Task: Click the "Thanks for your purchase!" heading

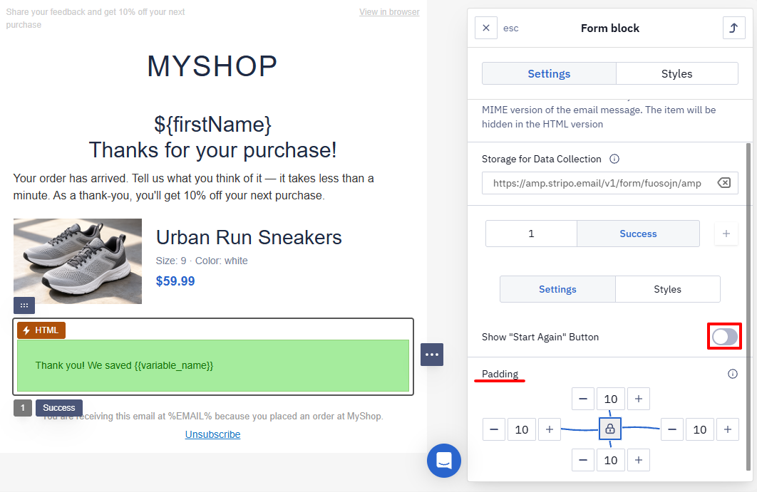Action: (213, 150)
